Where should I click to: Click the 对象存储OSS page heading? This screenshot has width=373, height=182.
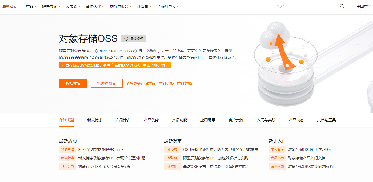click(x=88, y=39)
